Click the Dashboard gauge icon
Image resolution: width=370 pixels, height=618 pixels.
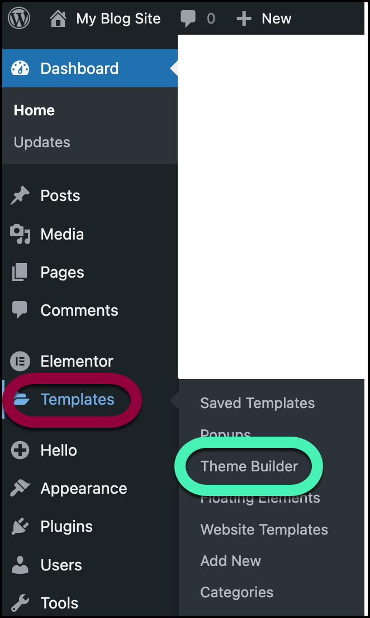(x=21, y=68)
